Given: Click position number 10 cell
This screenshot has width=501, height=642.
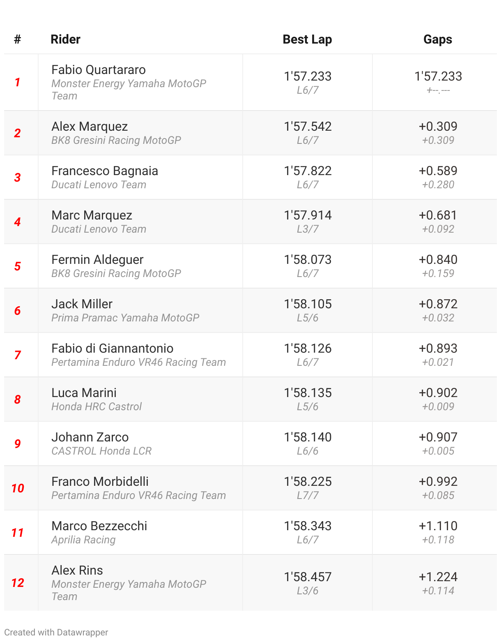Looking at the screenshot, I should click(18, 488).
